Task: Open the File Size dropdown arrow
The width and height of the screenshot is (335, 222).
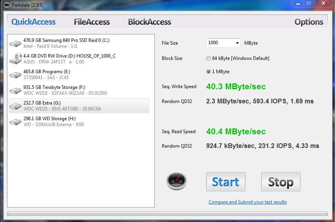Action: (237, 43)
